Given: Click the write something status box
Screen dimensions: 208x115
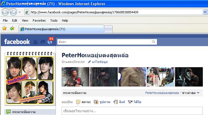Looking at the screenshot, I should [x=132, y=111].
